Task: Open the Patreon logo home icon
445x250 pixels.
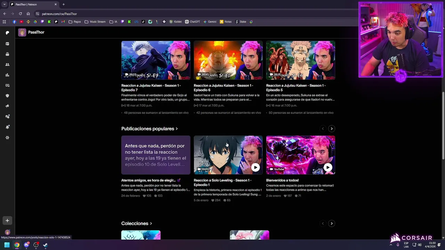Action: pyautogui.click(x=7, y=33)
